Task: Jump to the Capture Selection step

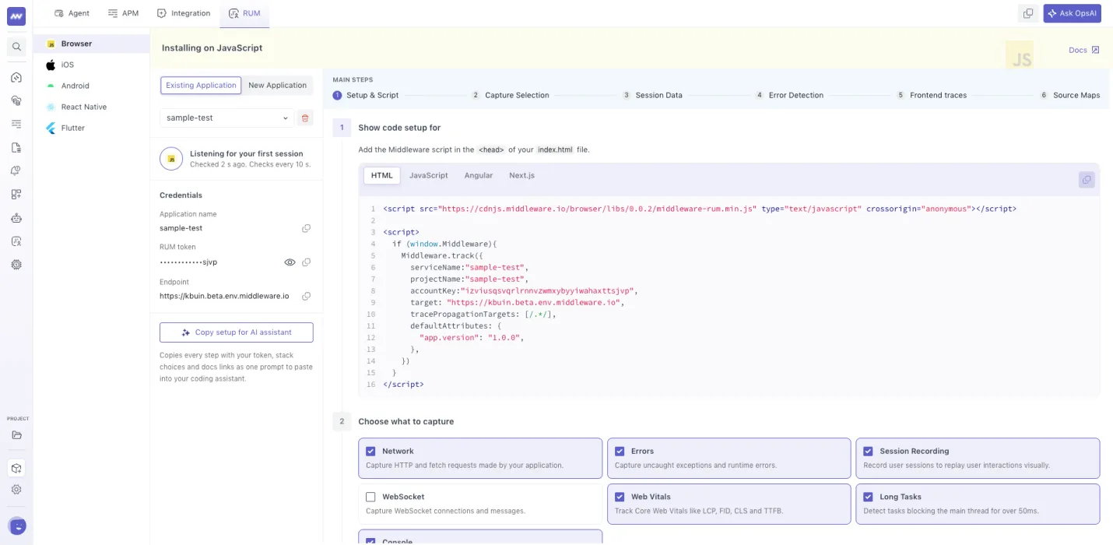Action: click(x=510, y=95)
